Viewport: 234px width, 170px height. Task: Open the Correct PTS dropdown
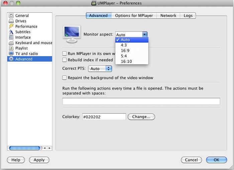[x=100, y=68]
